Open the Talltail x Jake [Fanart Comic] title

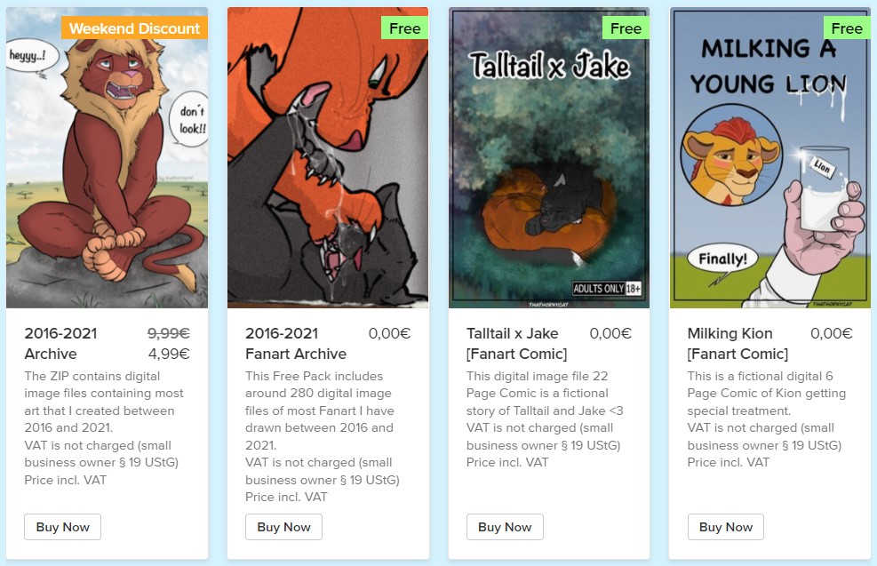[x=517, y=343]
